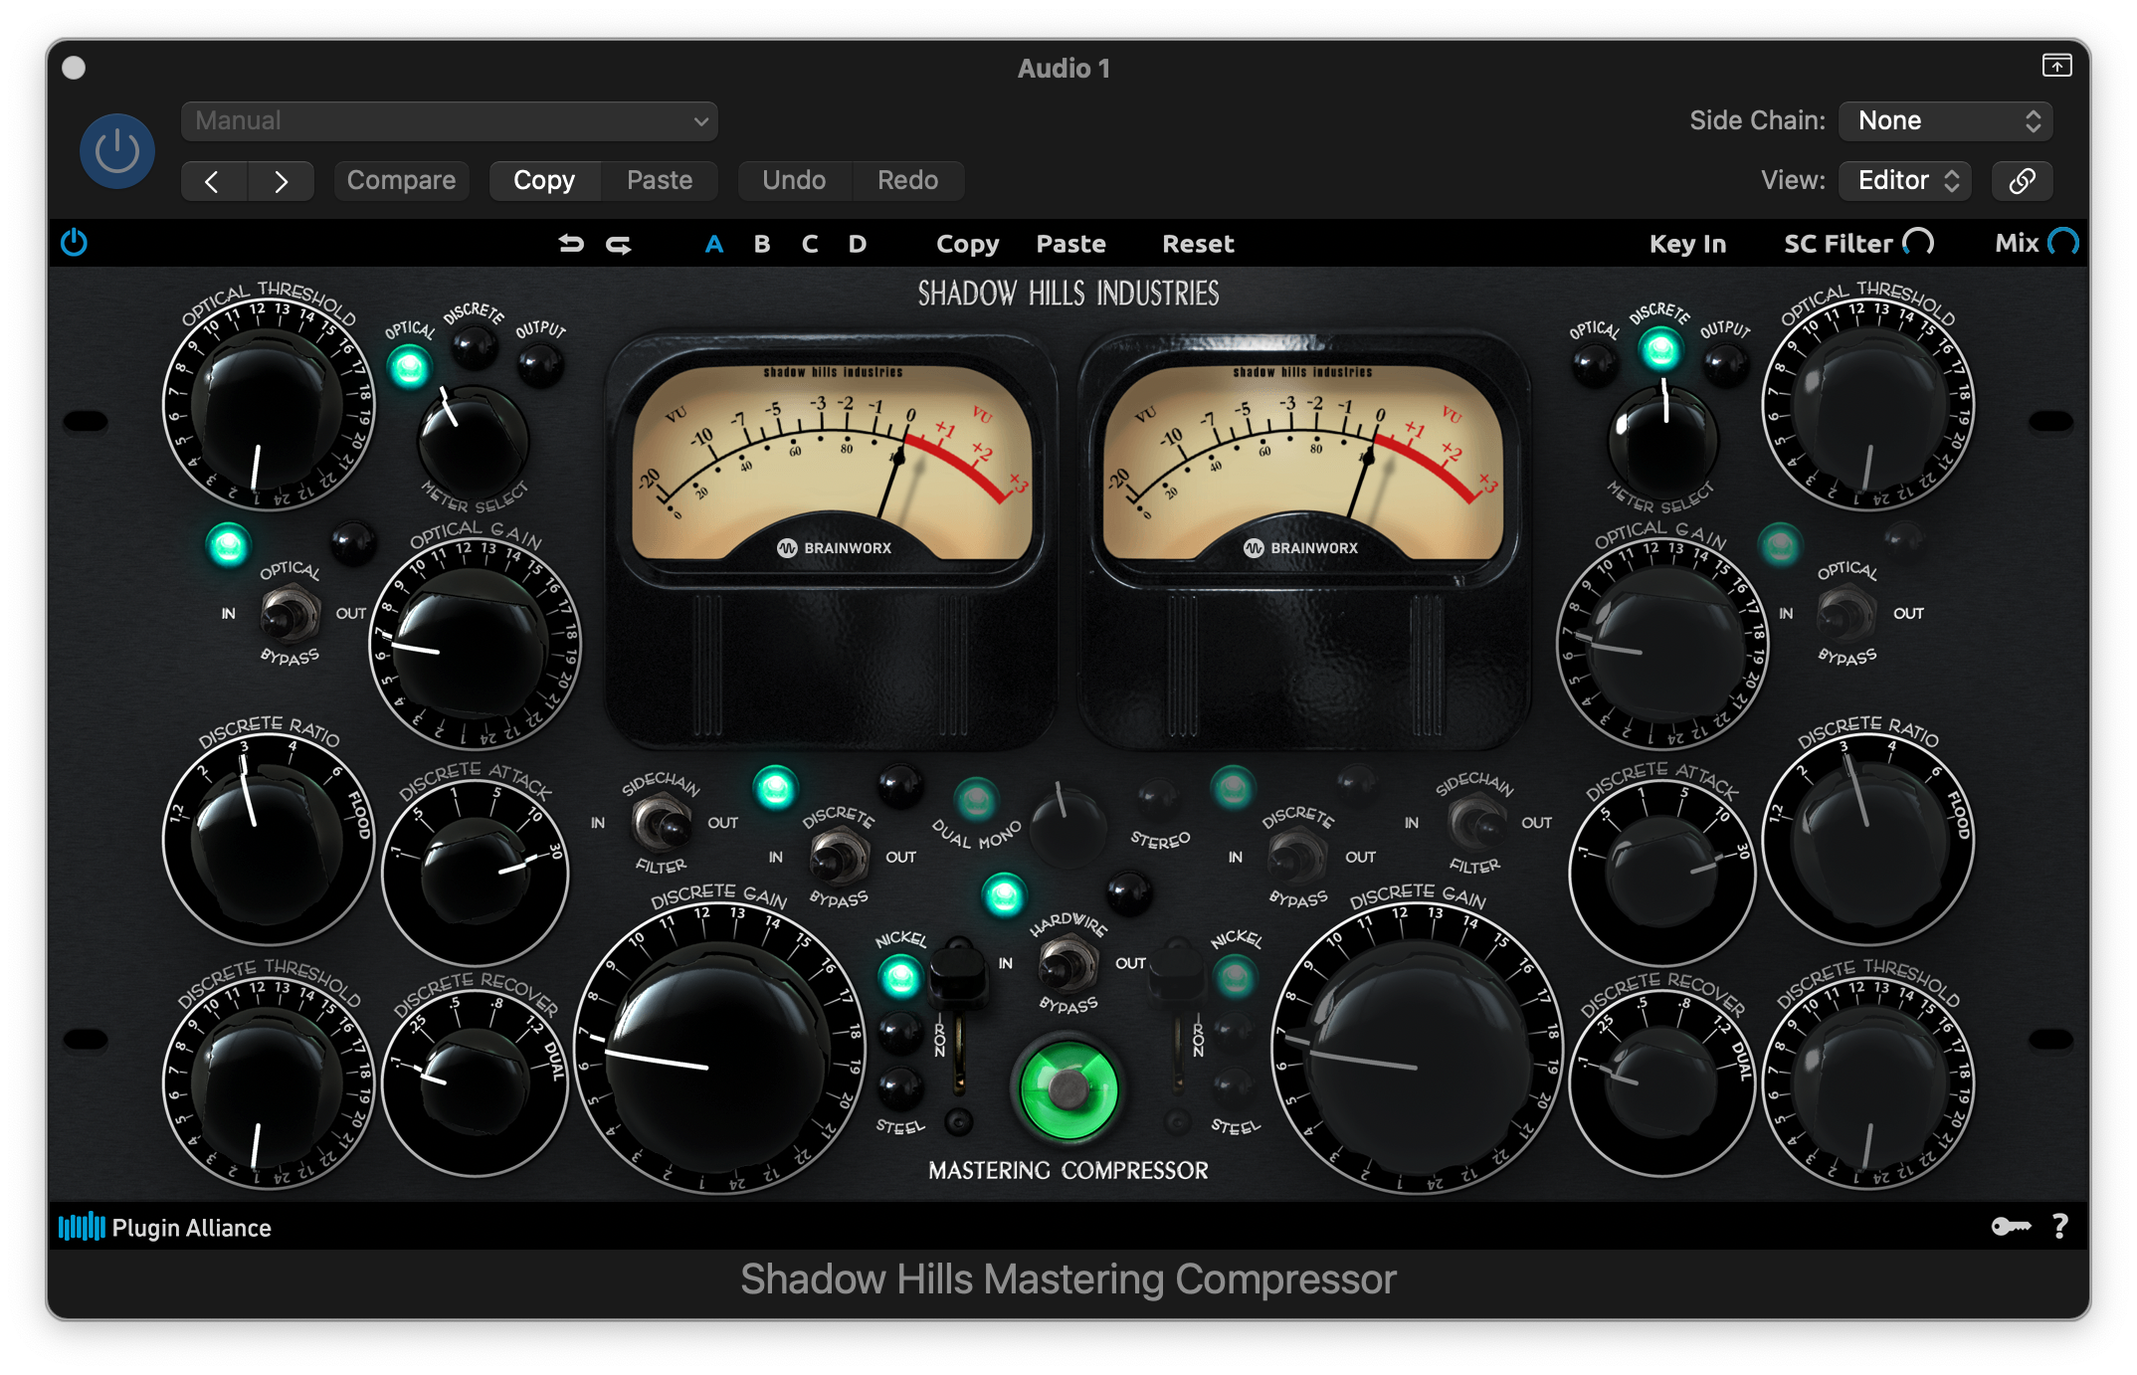Image resolution: width=2137 pixels, height=1375 pixels.
Task: Click the Reset button in the plugin toolbar
Action: click(1197, 244)
